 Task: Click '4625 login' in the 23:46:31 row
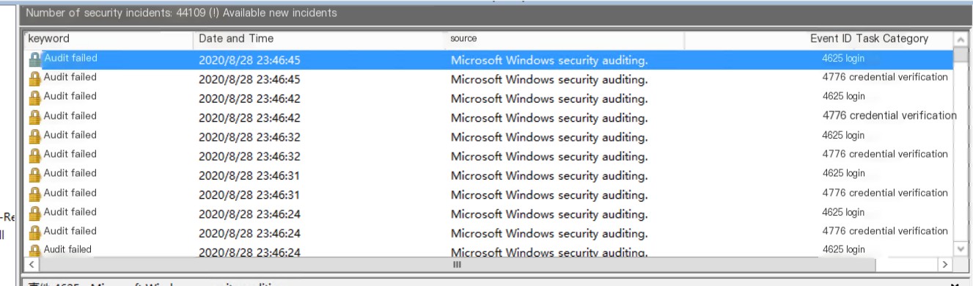[x=843, y=173]
